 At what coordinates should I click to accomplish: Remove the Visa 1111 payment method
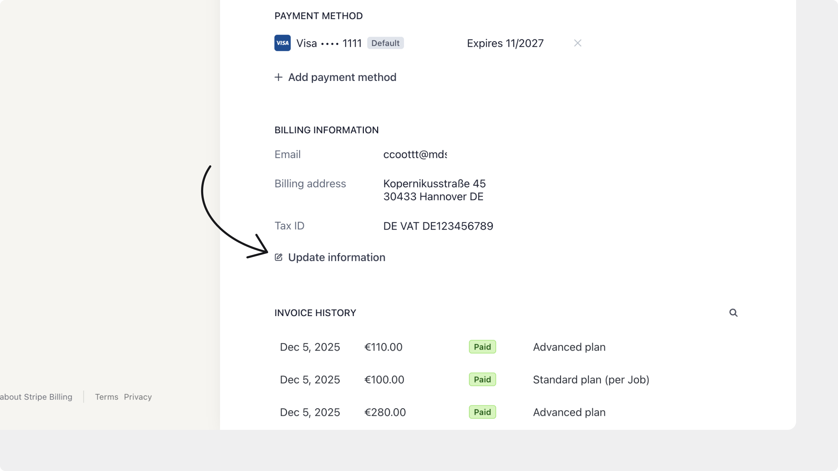(x=578, y=43)
